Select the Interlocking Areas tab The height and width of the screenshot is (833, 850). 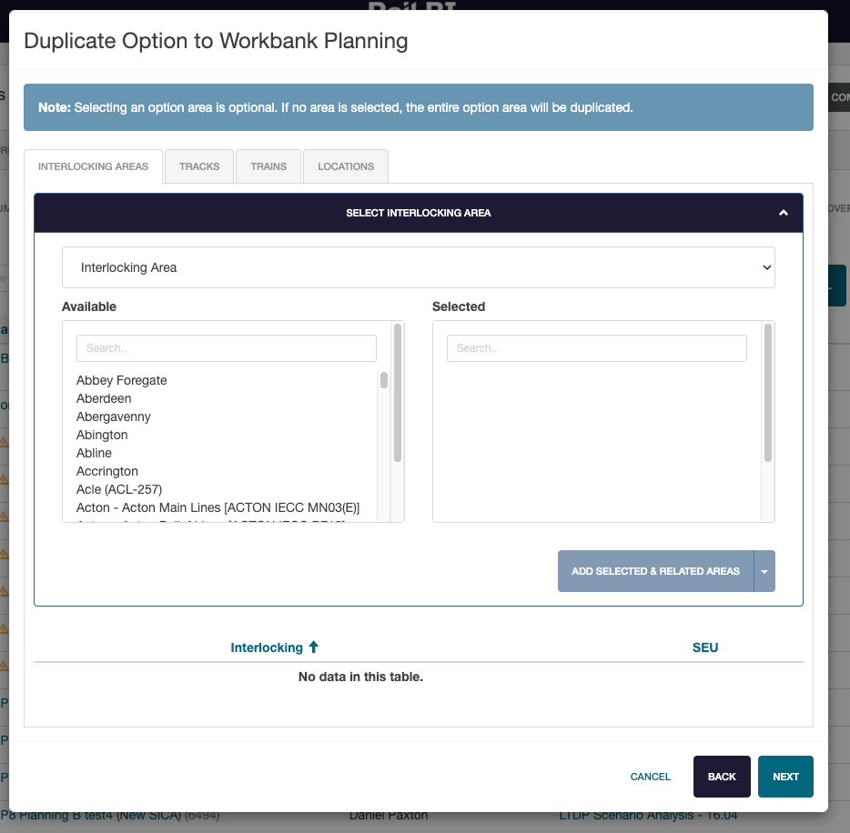pyautogui.click(x=93, y=166)
